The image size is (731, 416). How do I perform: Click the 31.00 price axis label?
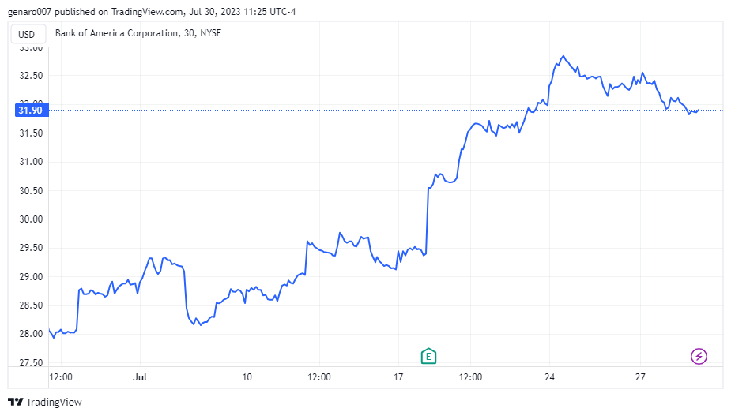pyautogui.click(x=31, y=162)
